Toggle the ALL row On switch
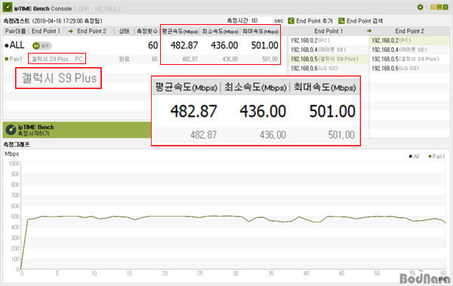This screenshot has width=453, height=286. pyautogui.click(x=42, y=45)
